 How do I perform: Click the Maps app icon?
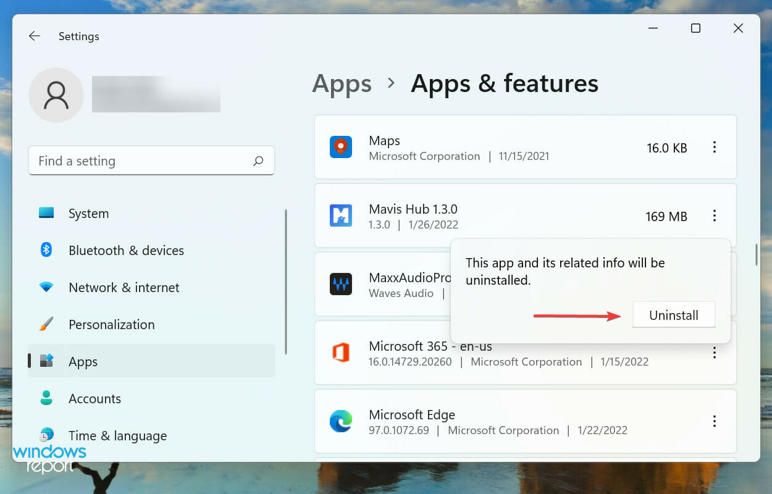pos(340,147)
